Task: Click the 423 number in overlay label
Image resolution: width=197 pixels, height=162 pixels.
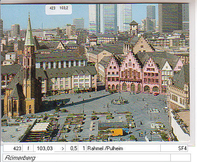Action: tap(52, 8)
